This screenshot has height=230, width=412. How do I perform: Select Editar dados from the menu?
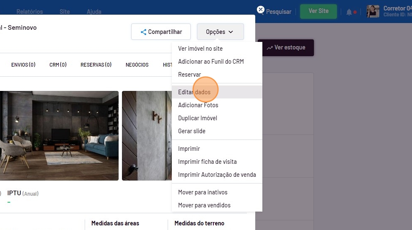tap(194, 92)
